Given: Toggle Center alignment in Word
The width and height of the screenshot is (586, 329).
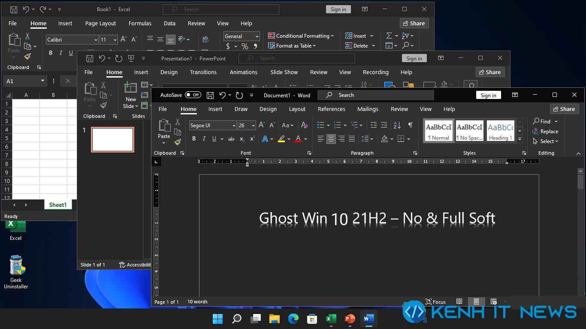Looking at the screenshot, I should tap(331, 139).
